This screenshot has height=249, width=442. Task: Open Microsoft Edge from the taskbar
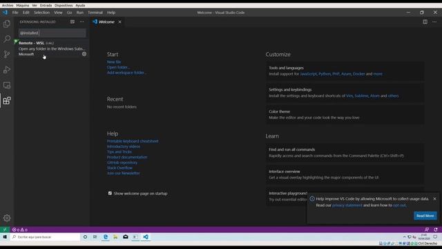[x=106, y=237]
